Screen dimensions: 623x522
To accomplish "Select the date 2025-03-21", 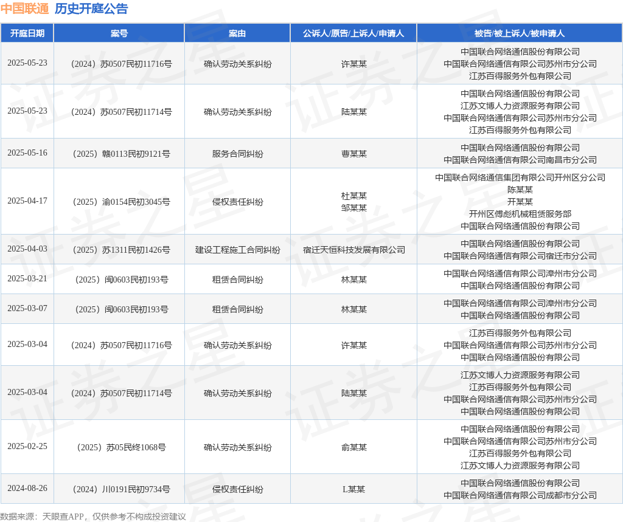I will point(27,279).
